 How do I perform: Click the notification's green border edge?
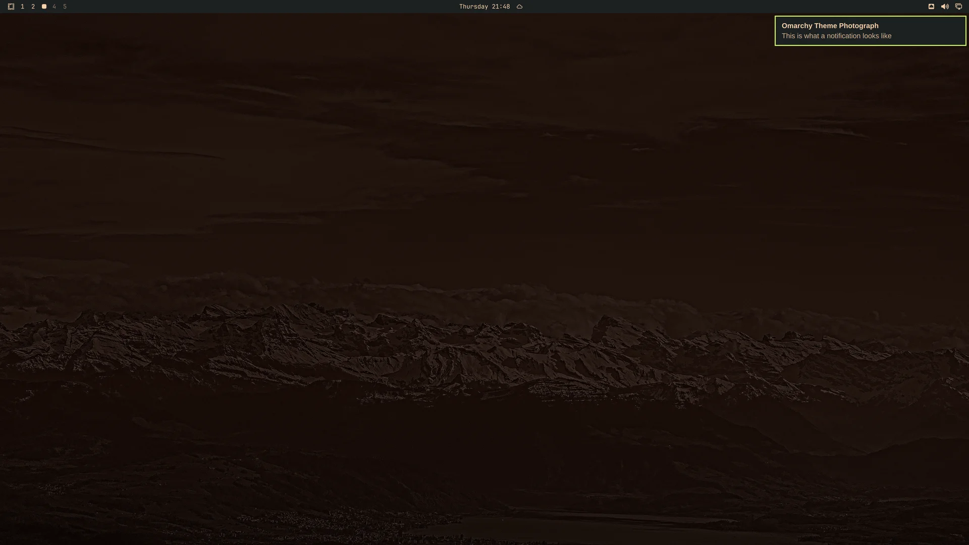[x=870, y=17]
